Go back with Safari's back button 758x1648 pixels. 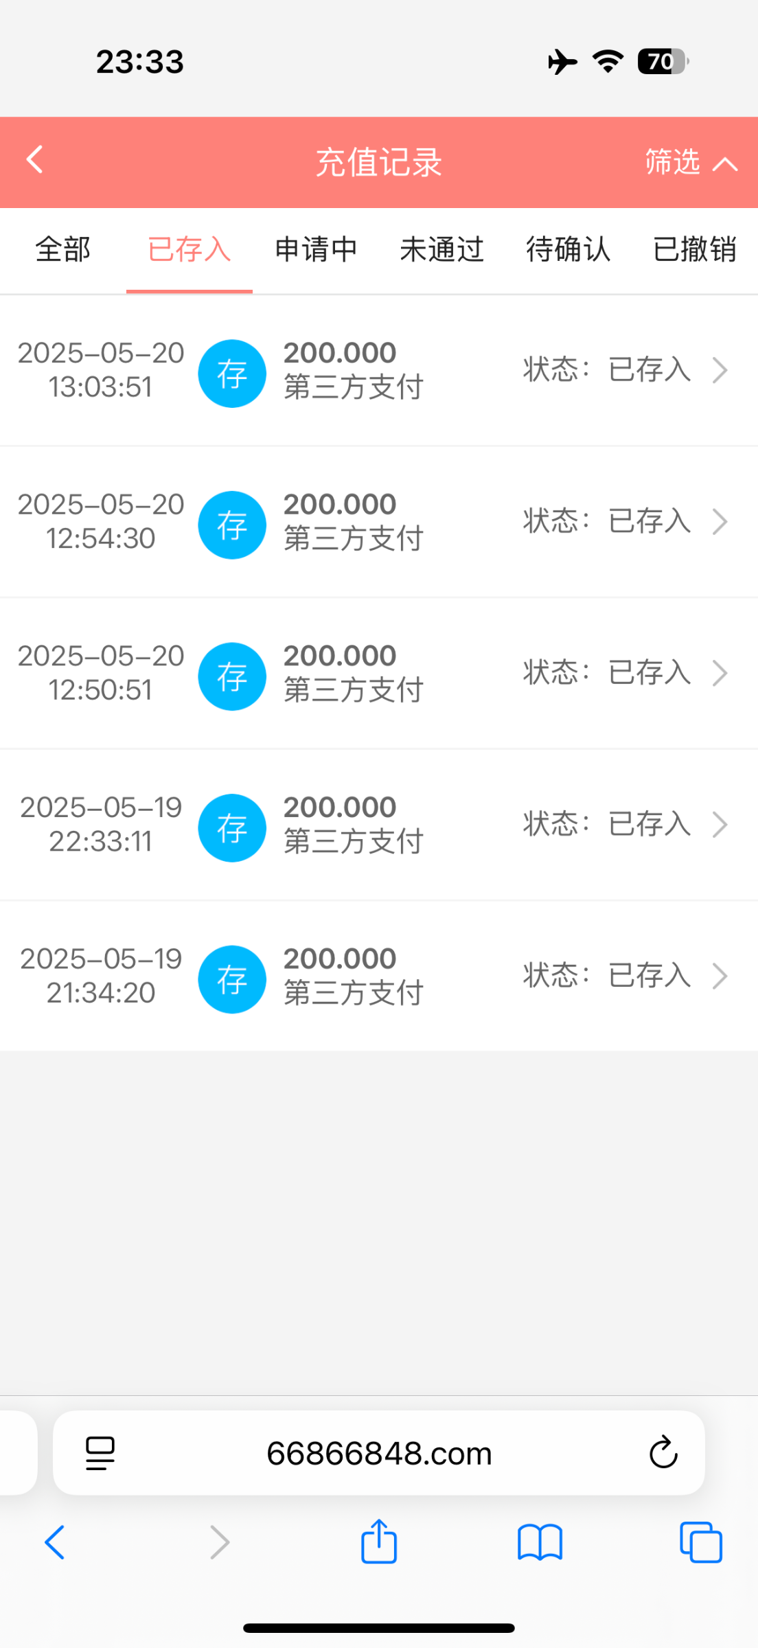coord(55,1542)
